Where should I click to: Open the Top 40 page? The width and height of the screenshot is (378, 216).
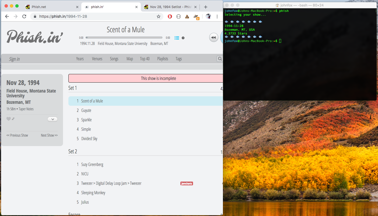(x=145, y=59)
